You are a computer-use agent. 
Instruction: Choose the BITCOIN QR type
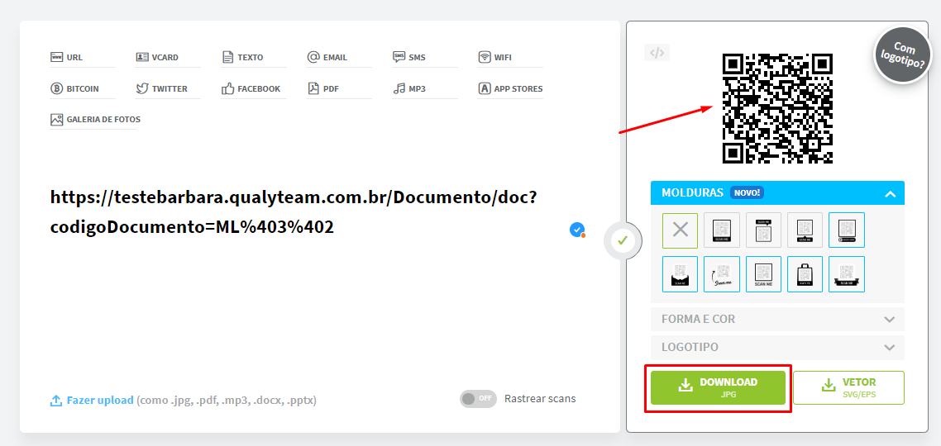(x=74, y=88)
